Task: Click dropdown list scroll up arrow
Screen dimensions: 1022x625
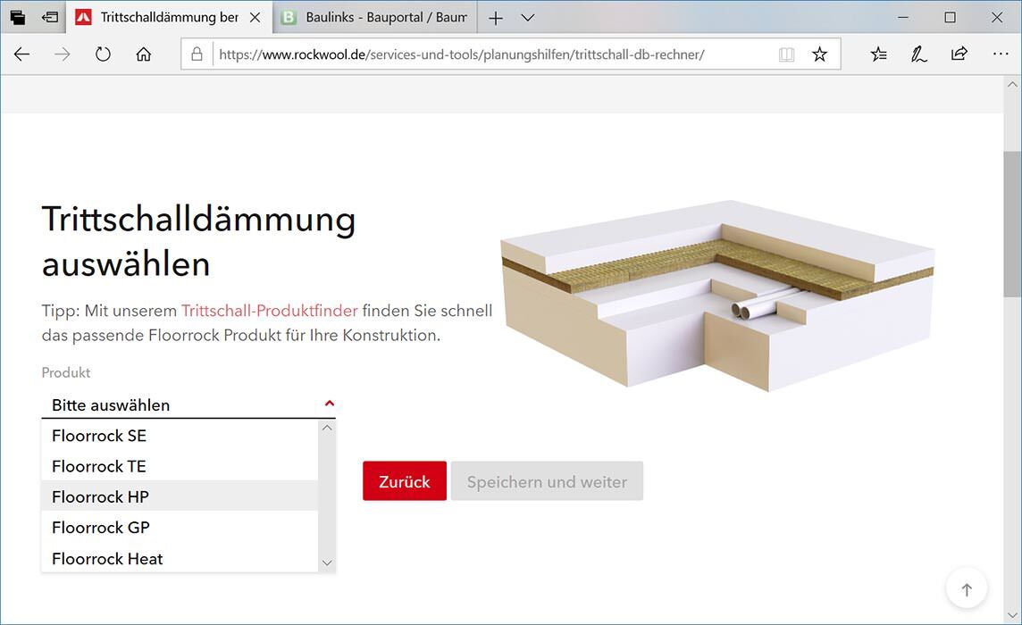Action: coord(327,429)
